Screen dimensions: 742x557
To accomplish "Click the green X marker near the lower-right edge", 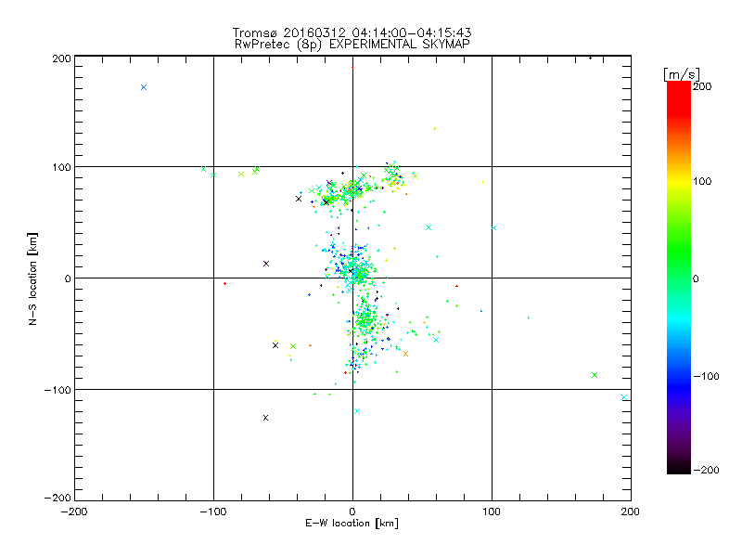I will pyautogui.click(x=595, y=375).
